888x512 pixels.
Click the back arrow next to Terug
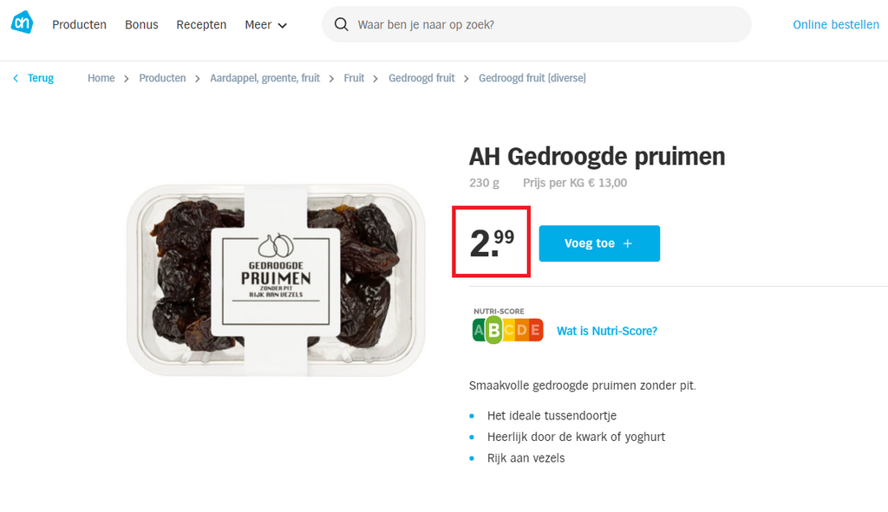(x=16, y=78)
